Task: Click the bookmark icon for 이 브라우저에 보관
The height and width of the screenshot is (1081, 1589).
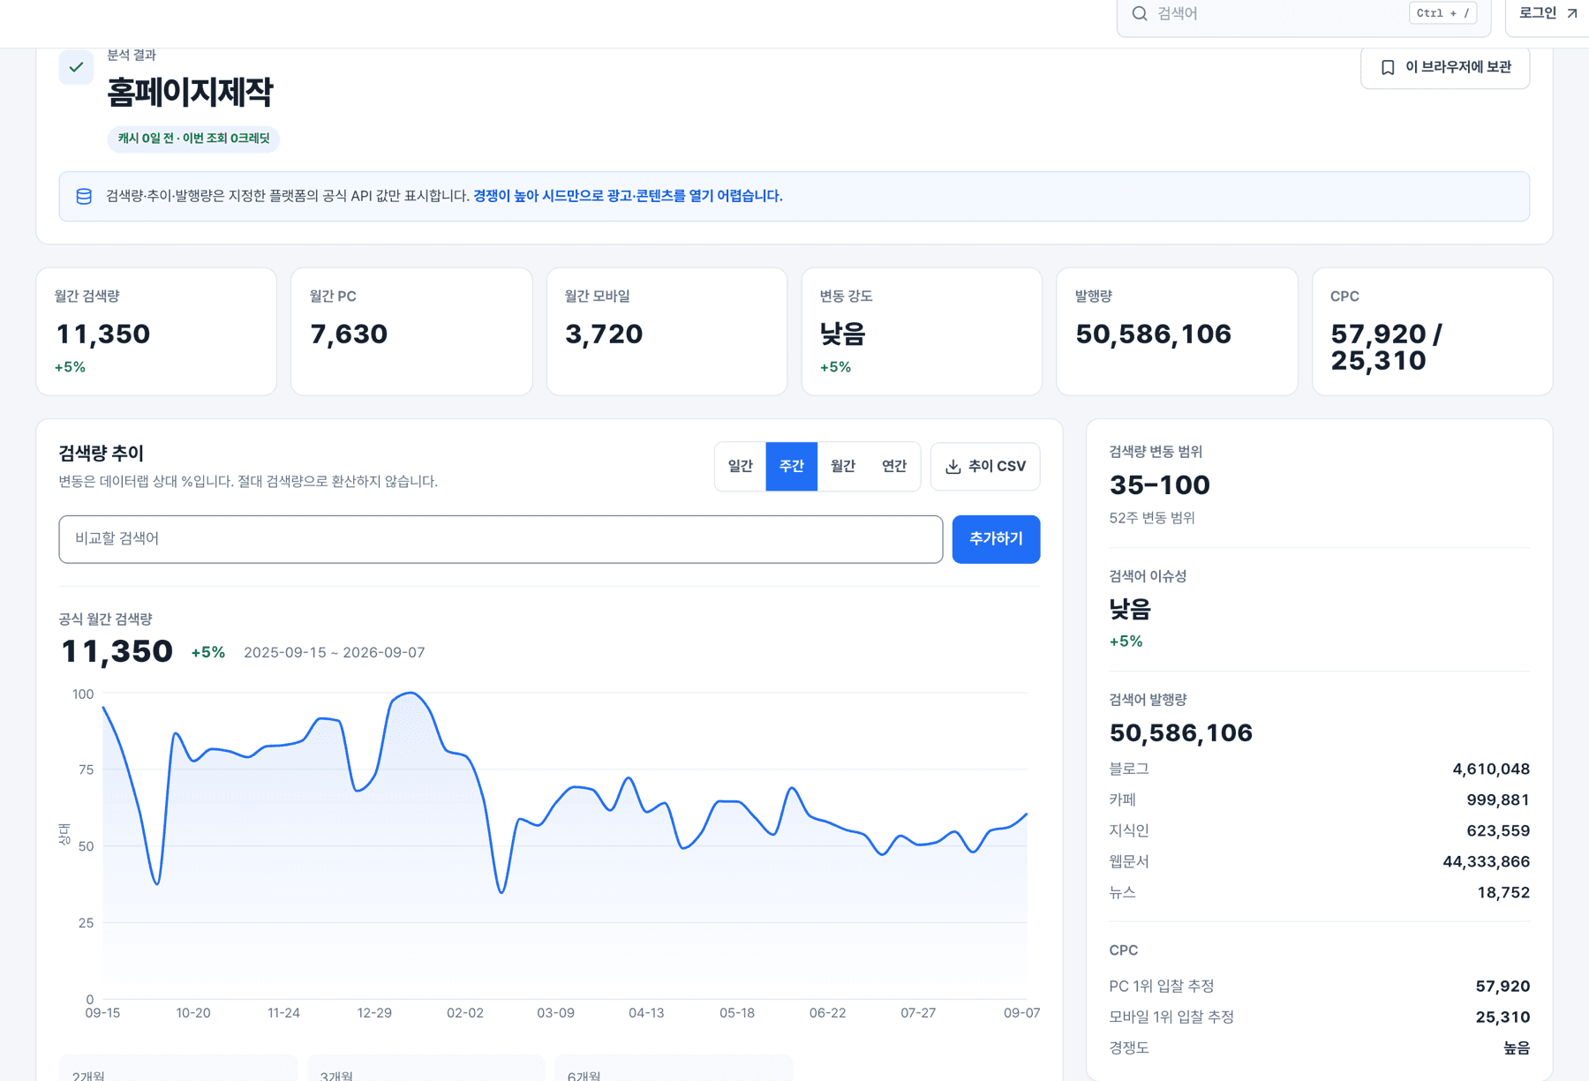Action: tap(1388, 67)
